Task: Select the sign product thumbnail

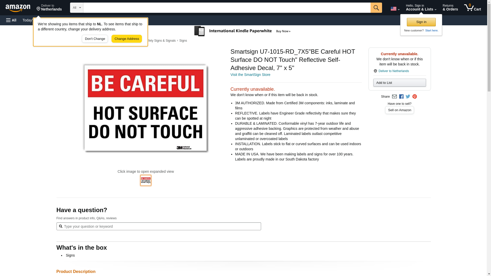Action: coord(146,180)
